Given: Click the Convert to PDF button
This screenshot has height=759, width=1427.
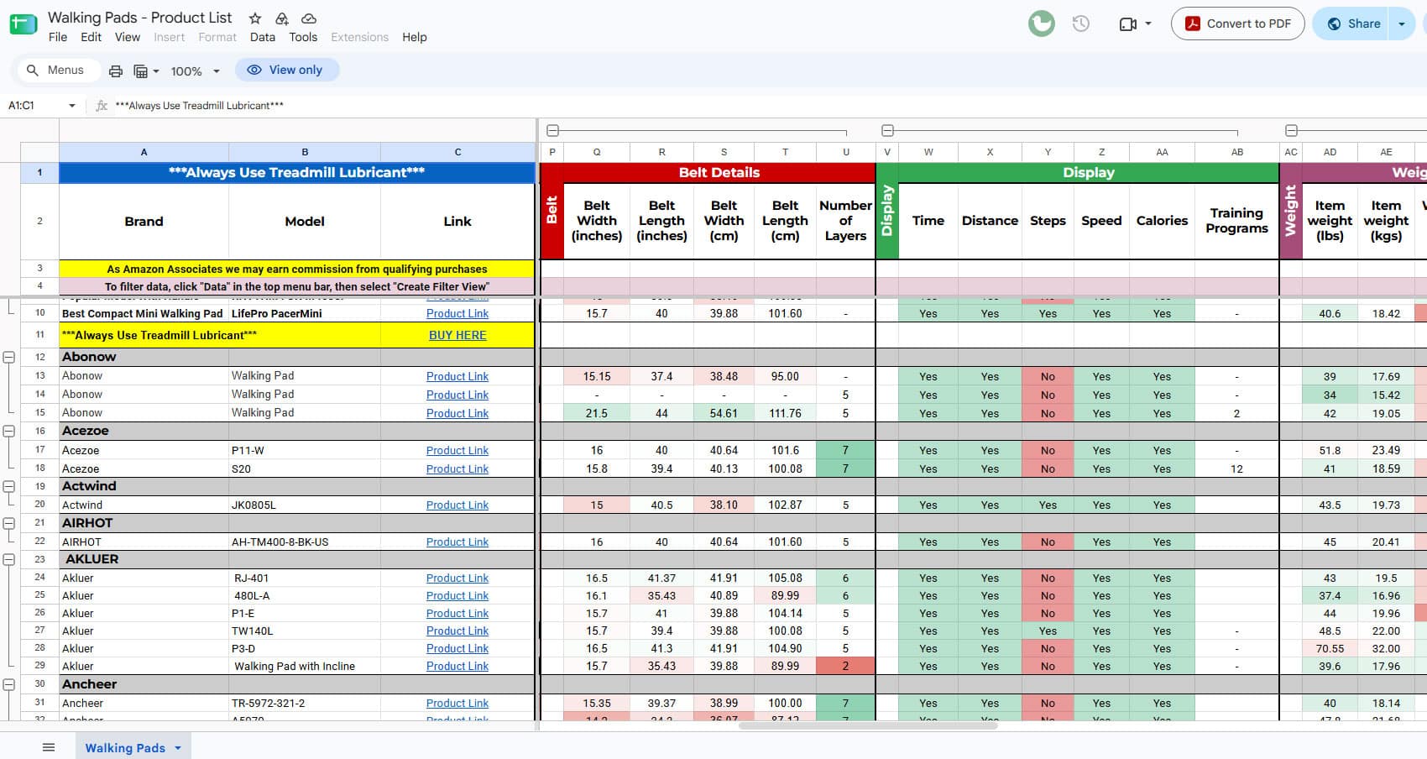Looking at the screenshot, I should 1237,24.
